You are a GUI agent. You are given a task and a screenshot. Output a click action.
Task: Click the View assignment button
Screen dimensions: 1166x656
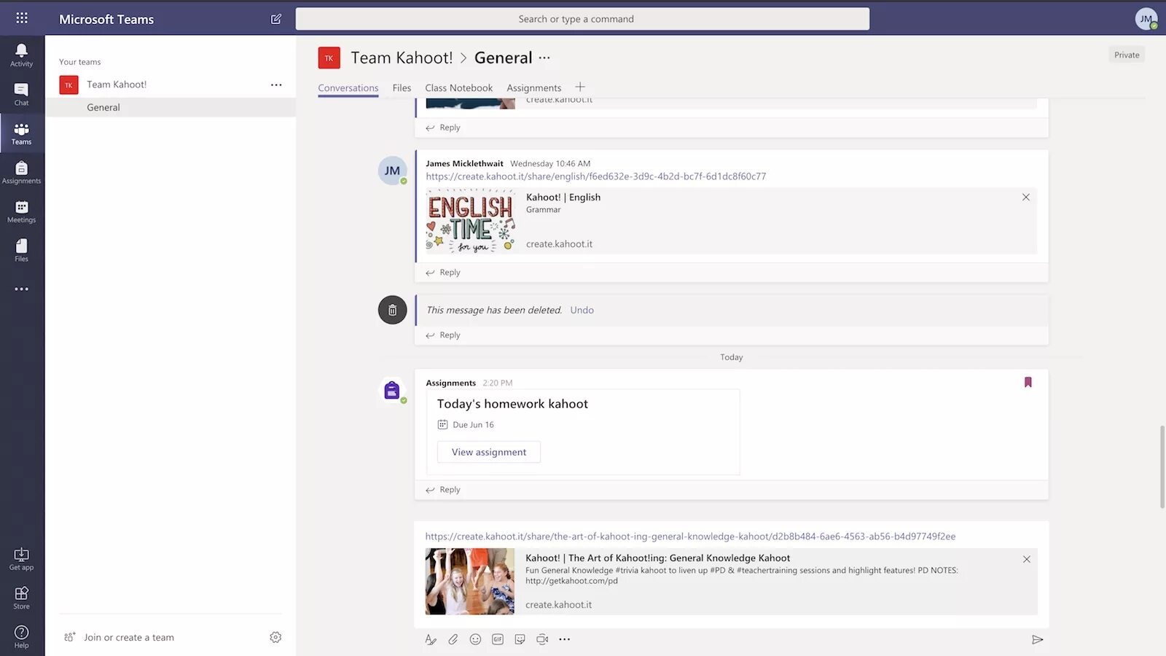(489, 452)
